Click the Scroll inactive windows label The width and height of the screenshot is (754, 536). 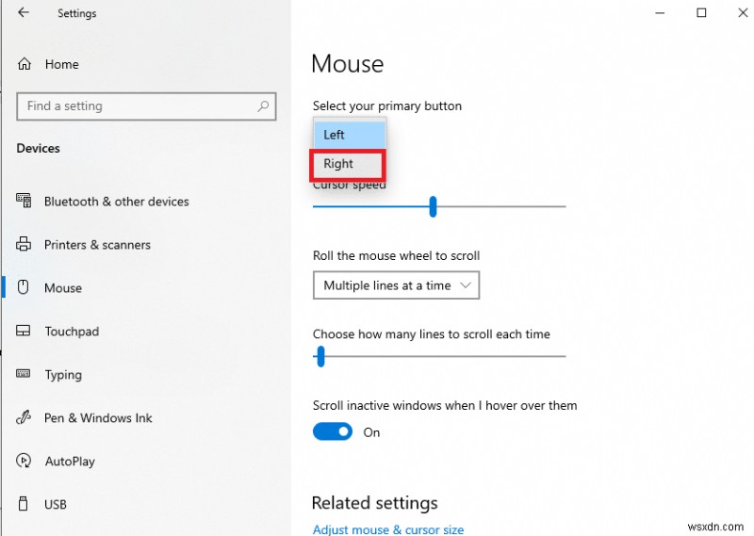pos(445,405)
